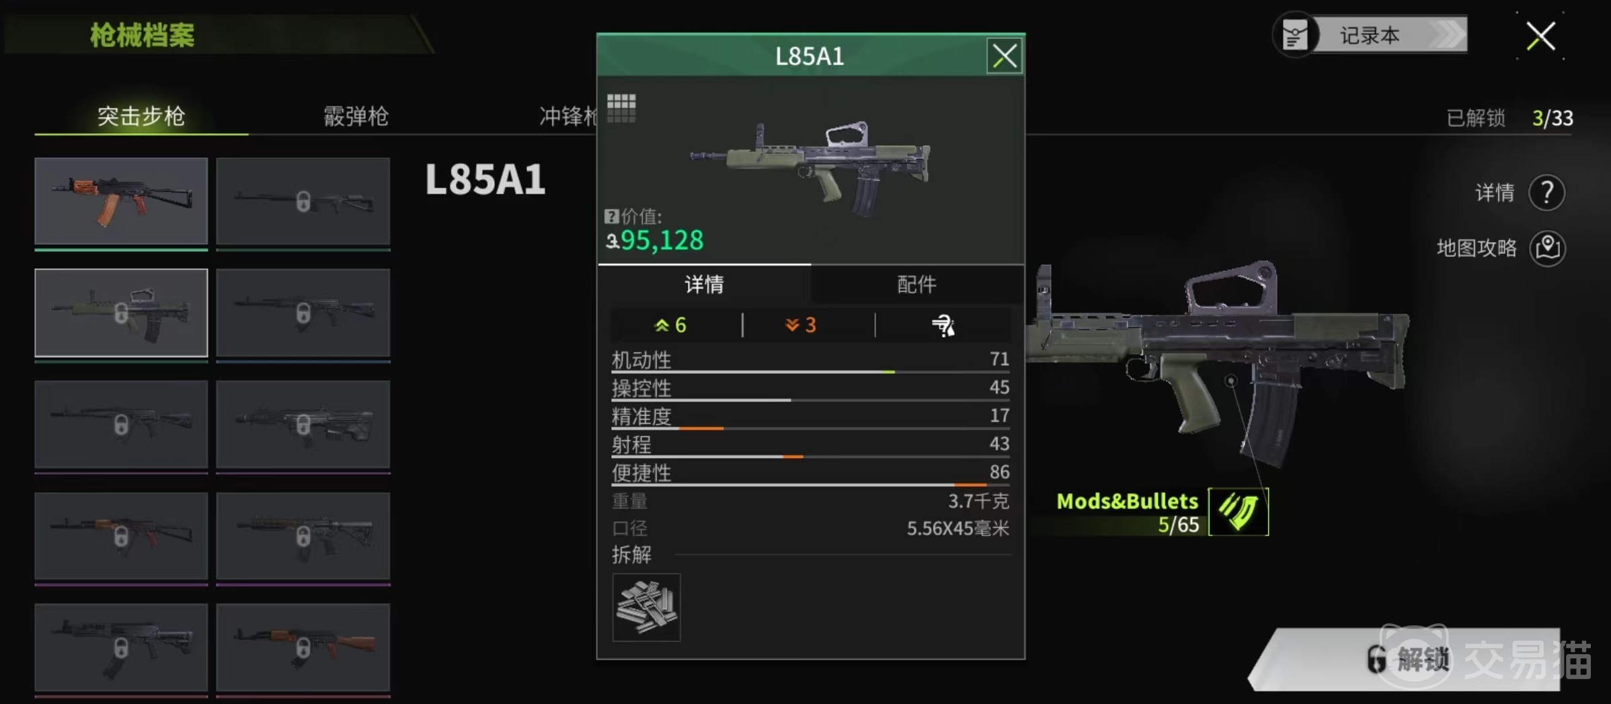Click the 机动性 stat bar
The image size is (1611, 704).
point(810,361)
